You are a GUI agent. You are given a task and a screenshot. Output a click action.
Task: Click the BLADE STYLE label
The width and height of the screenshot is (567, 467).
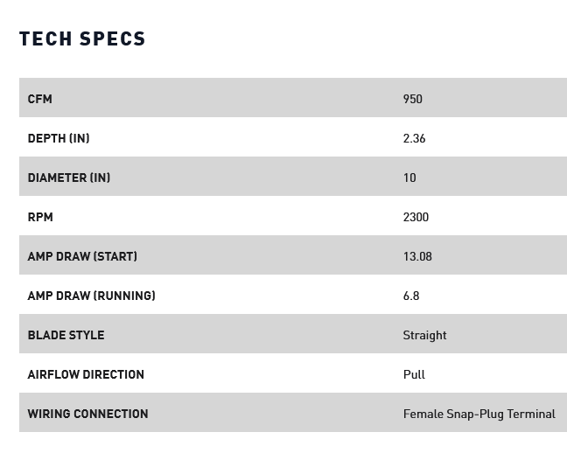click(x=66, y=335)
